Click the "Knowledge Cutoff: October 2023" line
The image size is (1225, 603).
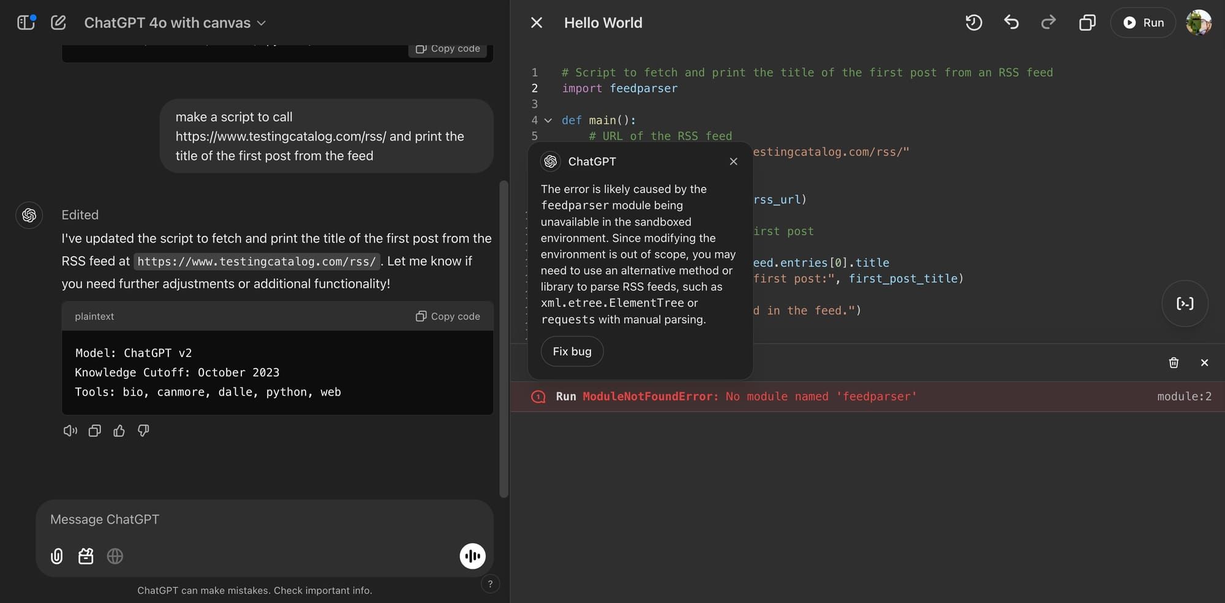(177, 373)
